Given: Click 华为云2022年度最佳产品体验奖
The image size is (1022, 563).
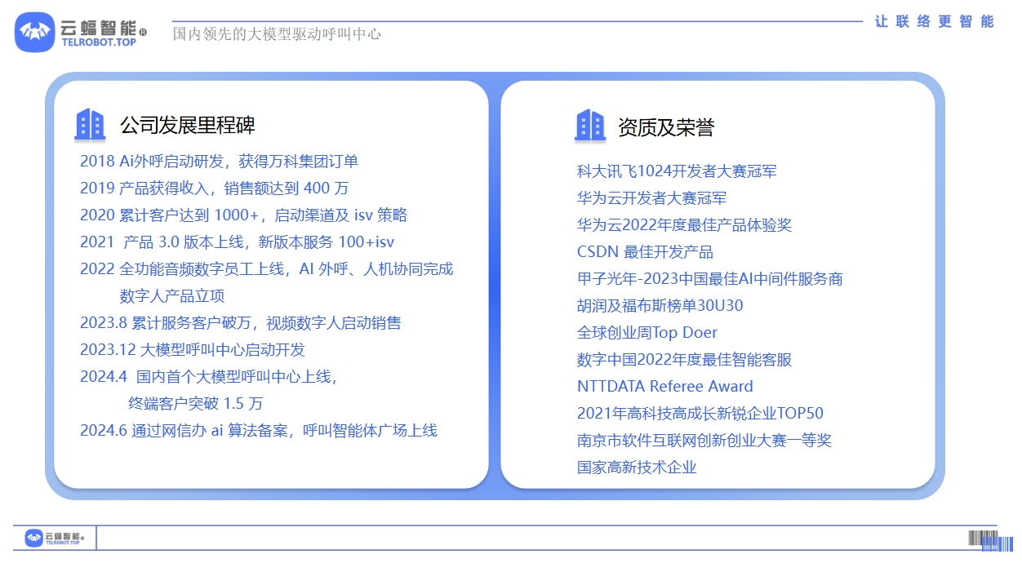Looking at the screenshot, I should (684, 224).
